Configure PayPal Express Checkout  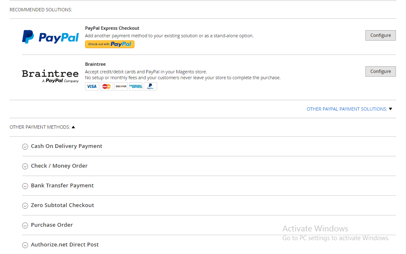coord(380,35)
